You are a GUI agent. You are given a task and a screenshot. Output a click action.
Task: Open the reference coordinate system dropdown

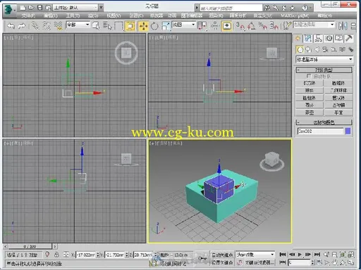(x=184, y=25)
